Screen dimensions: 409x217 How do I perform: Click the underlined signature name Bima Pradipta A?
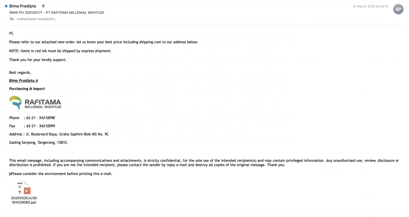point(23,81)
